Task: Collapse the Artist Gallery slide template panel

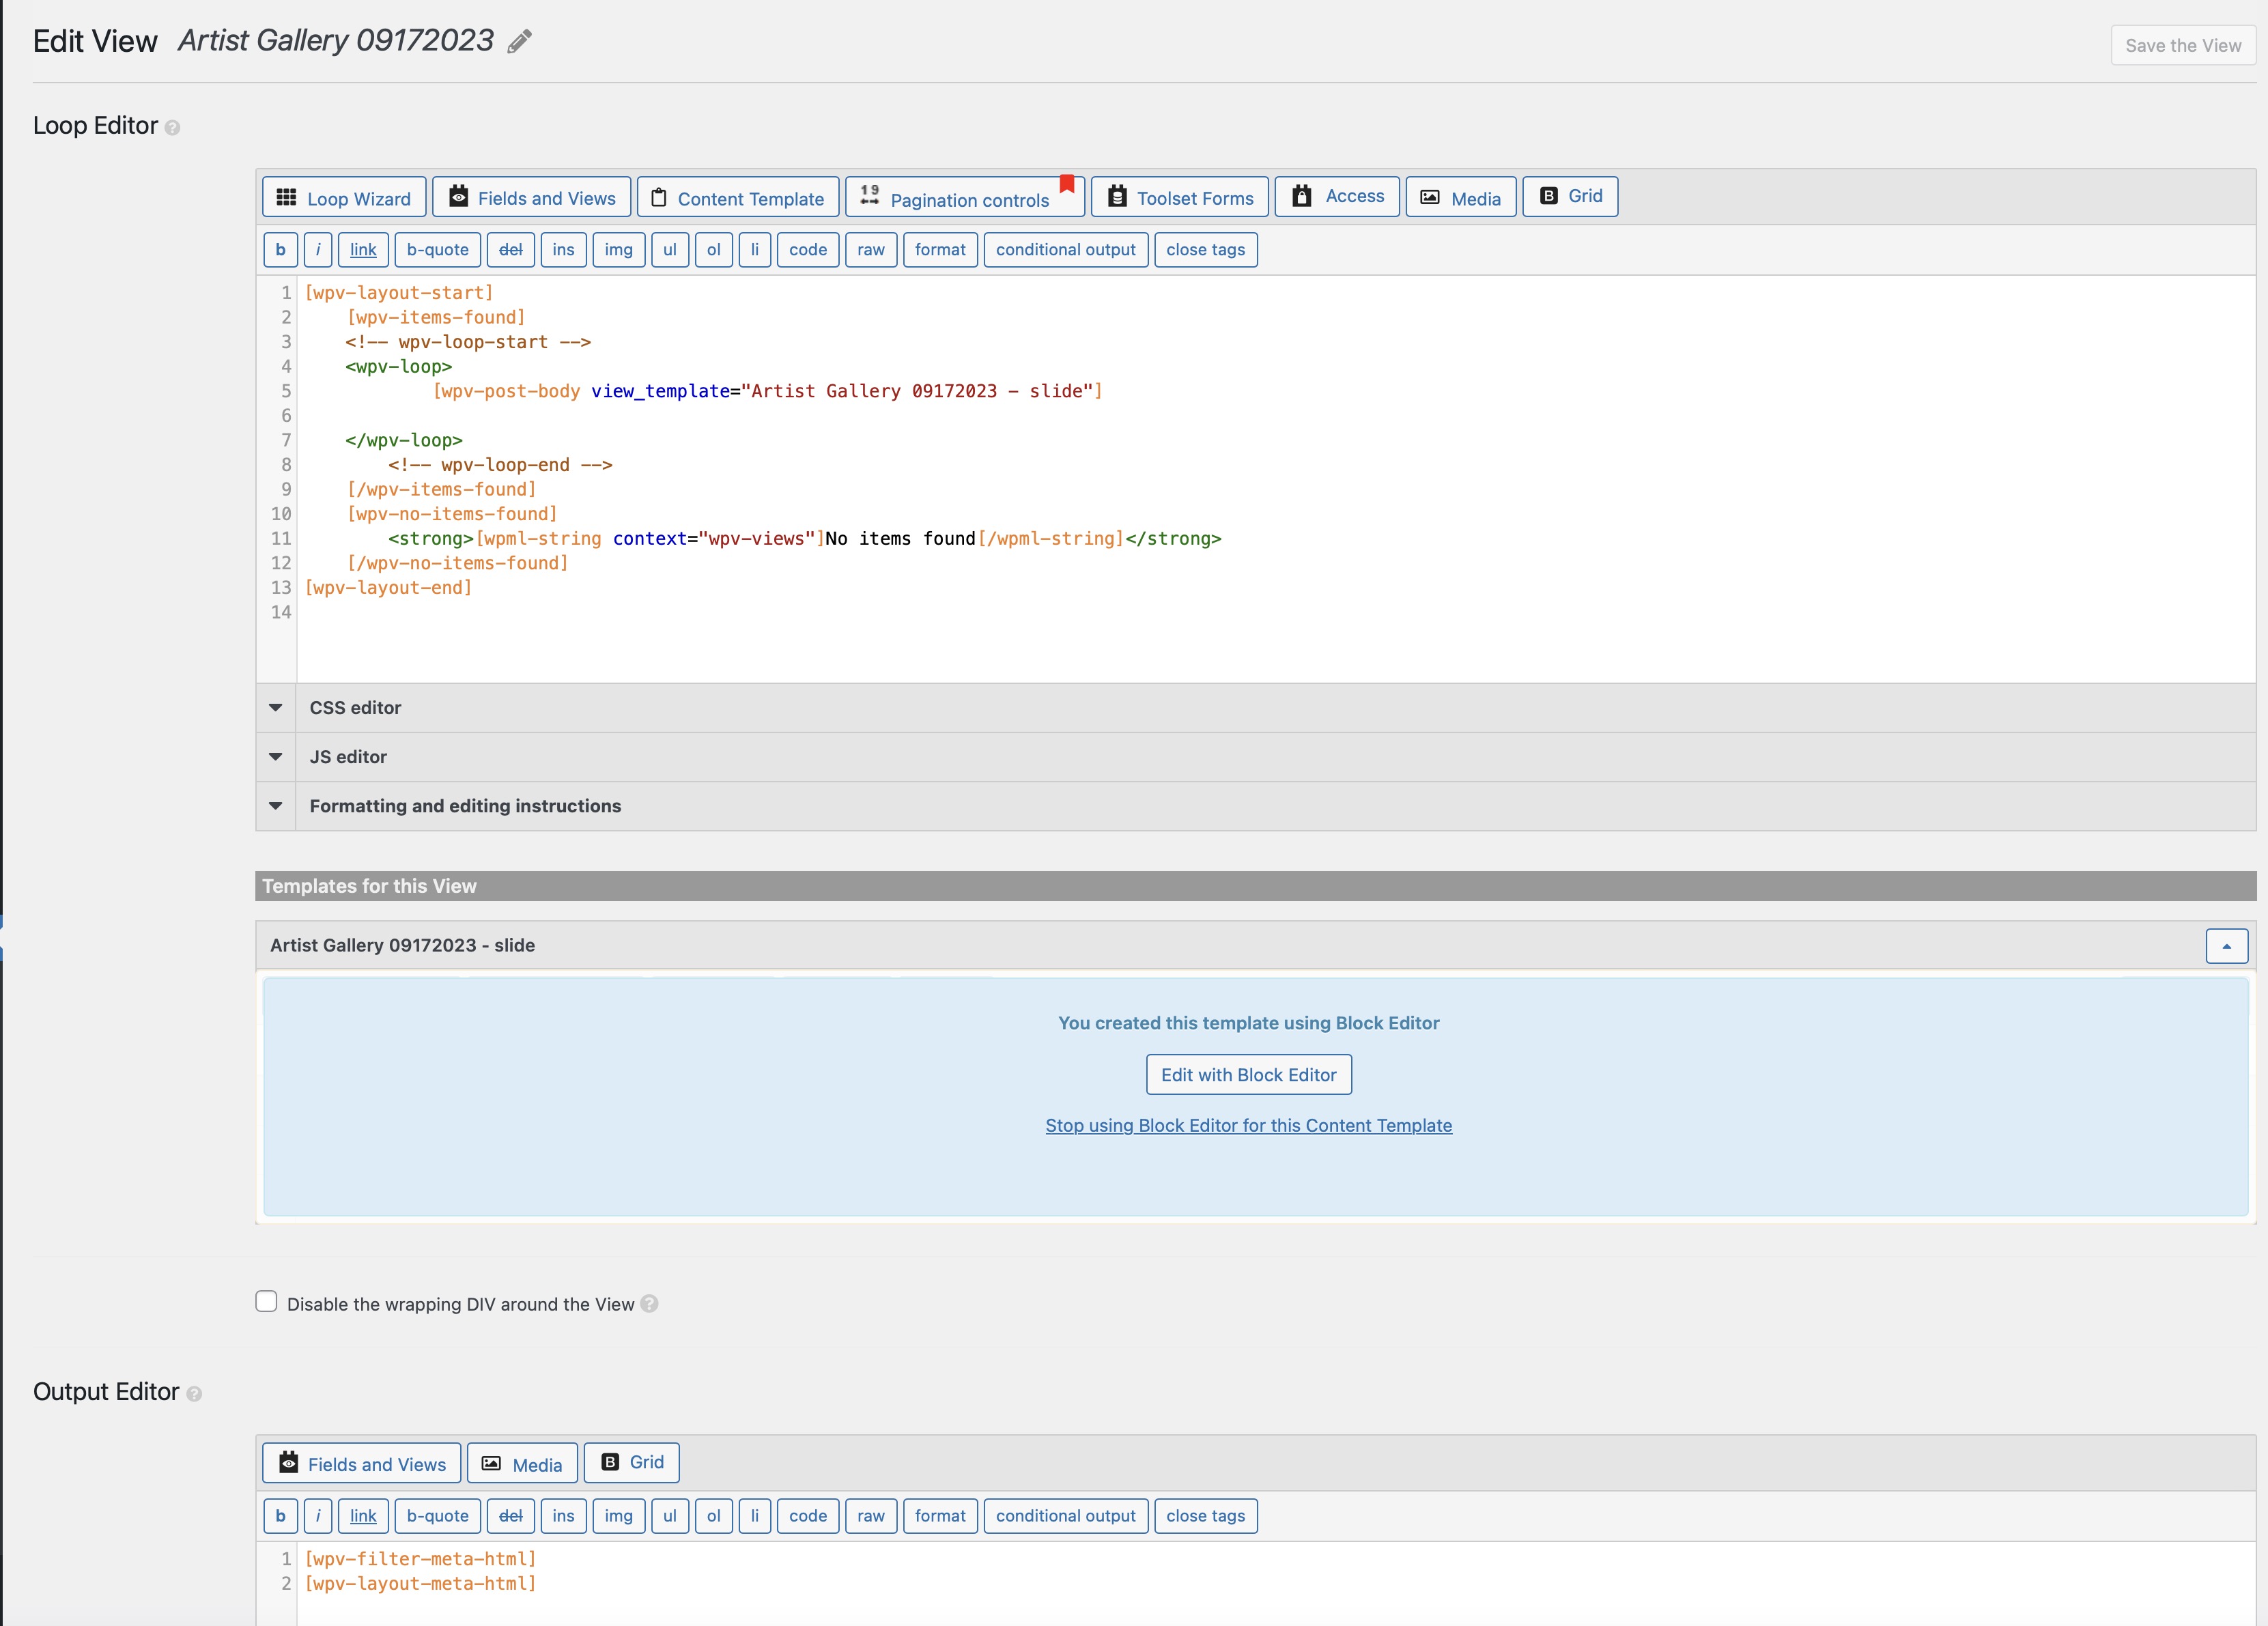Action: point(2227,946)
